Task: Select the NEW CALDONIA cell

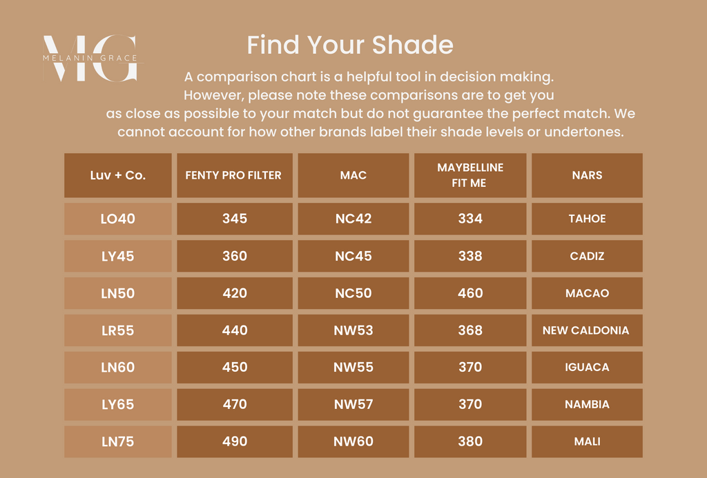Action: (x=587, y=330)
